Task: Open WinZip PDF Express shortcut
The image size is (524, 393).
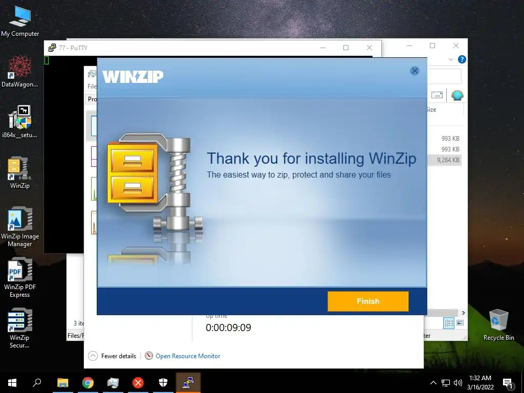Action: 20,278
